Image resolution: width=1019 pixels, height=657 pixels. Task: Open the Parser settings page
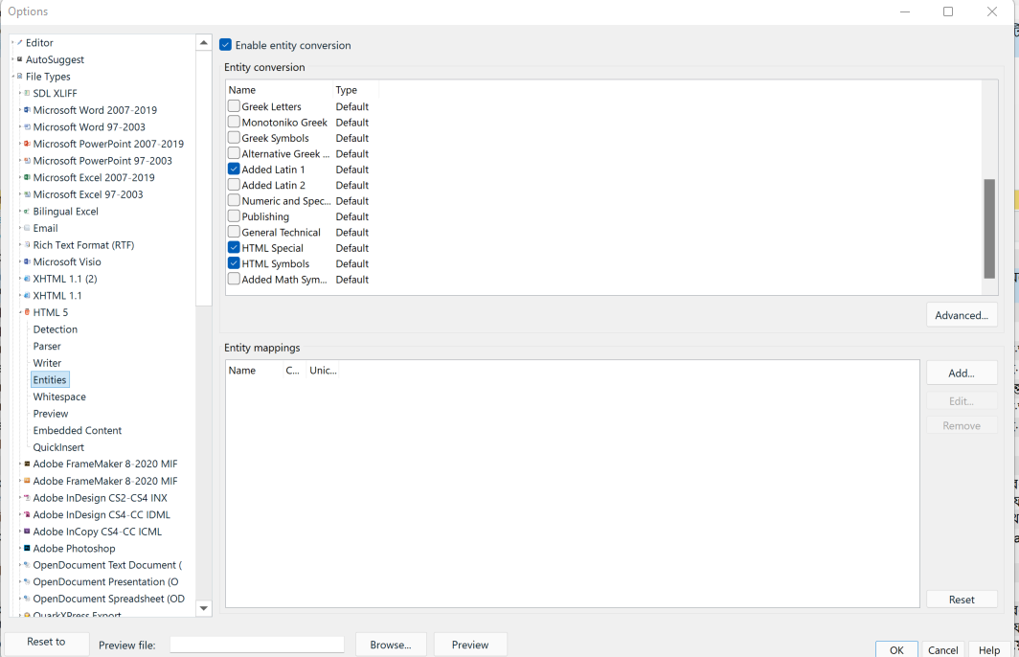(x=47, y=347)
